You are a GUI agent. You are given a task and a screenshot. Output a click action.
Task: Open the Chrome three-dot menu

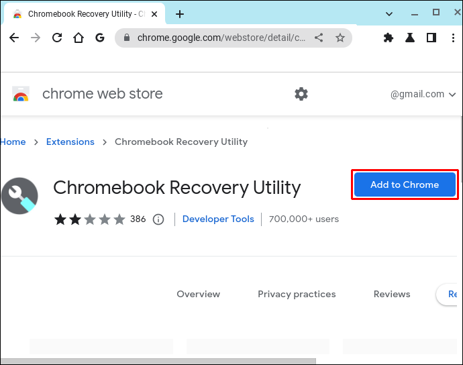pyautogui.click(x=453, y=38)
